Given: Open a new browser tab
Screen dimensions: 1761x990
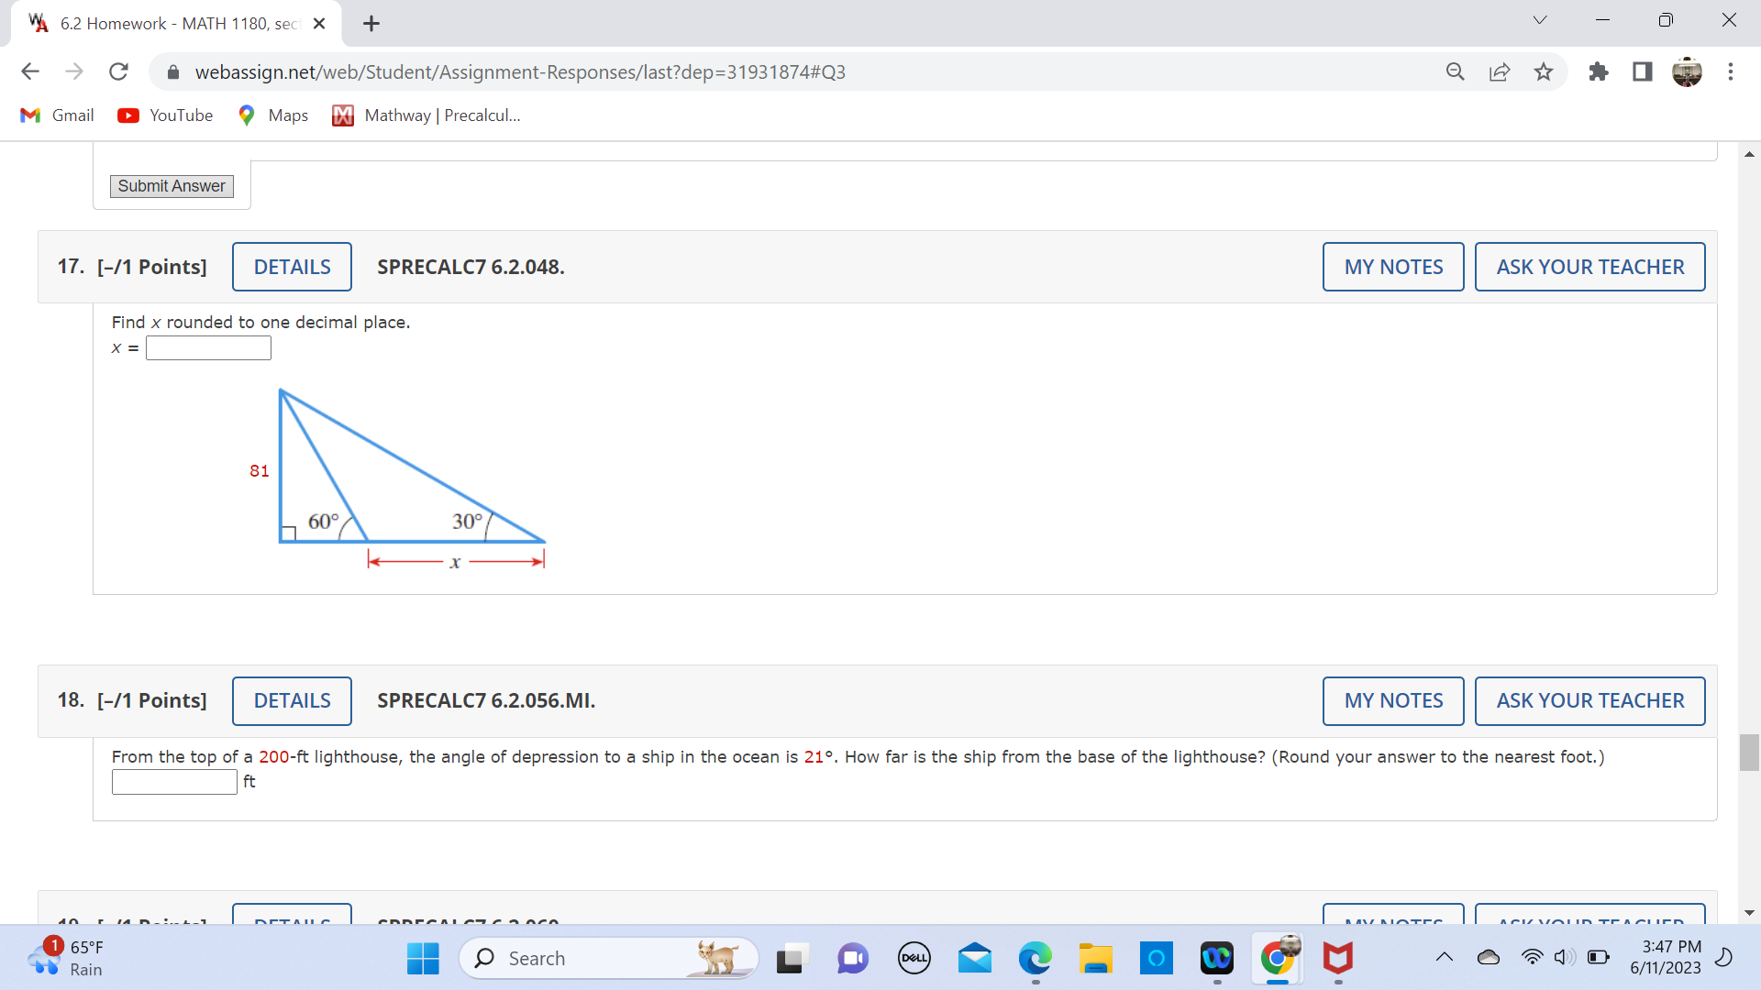Looking at the screenshot, I should click(x=371, y=23).
